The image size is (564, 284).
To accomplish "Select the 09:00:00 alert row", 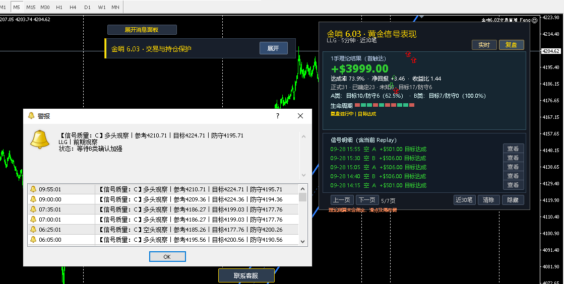I will (x=163, y=199).
